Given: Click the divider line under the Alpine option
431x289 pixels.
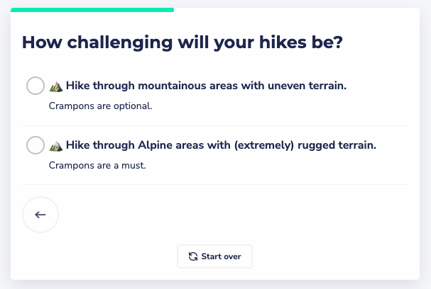Looking at the screenshot, I should point(215,185).
